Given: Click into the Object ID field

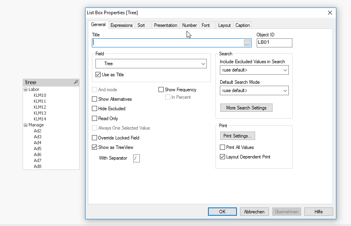Looking at the screenshot, I should [x=274, y=43].
